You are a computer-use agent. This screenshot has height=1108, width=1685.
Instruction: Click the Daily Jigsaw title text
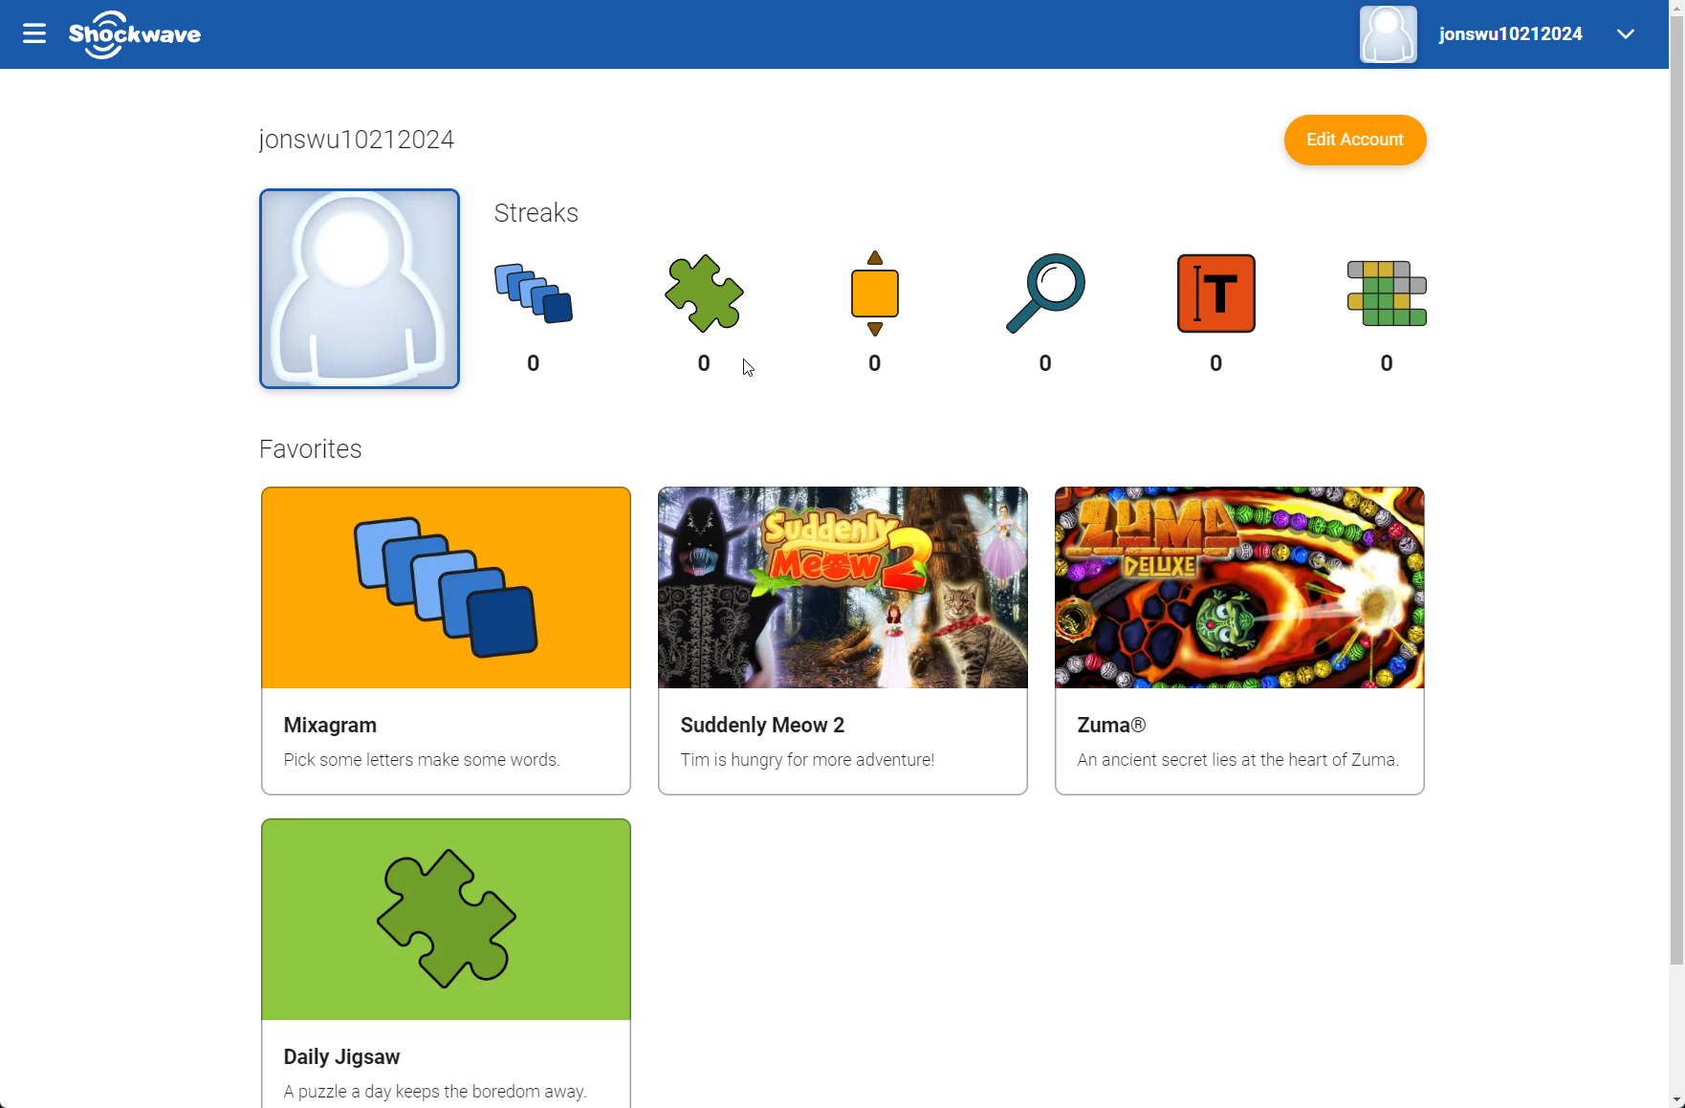[x=341, y=1057]
